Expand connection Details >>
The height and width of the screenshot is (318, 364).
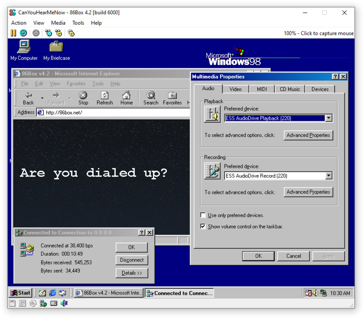tap(132, 273)
